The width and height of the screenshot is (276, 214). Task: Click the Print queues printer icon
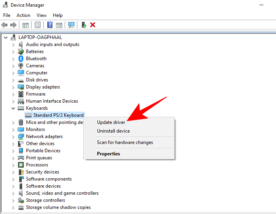(21, 158)
